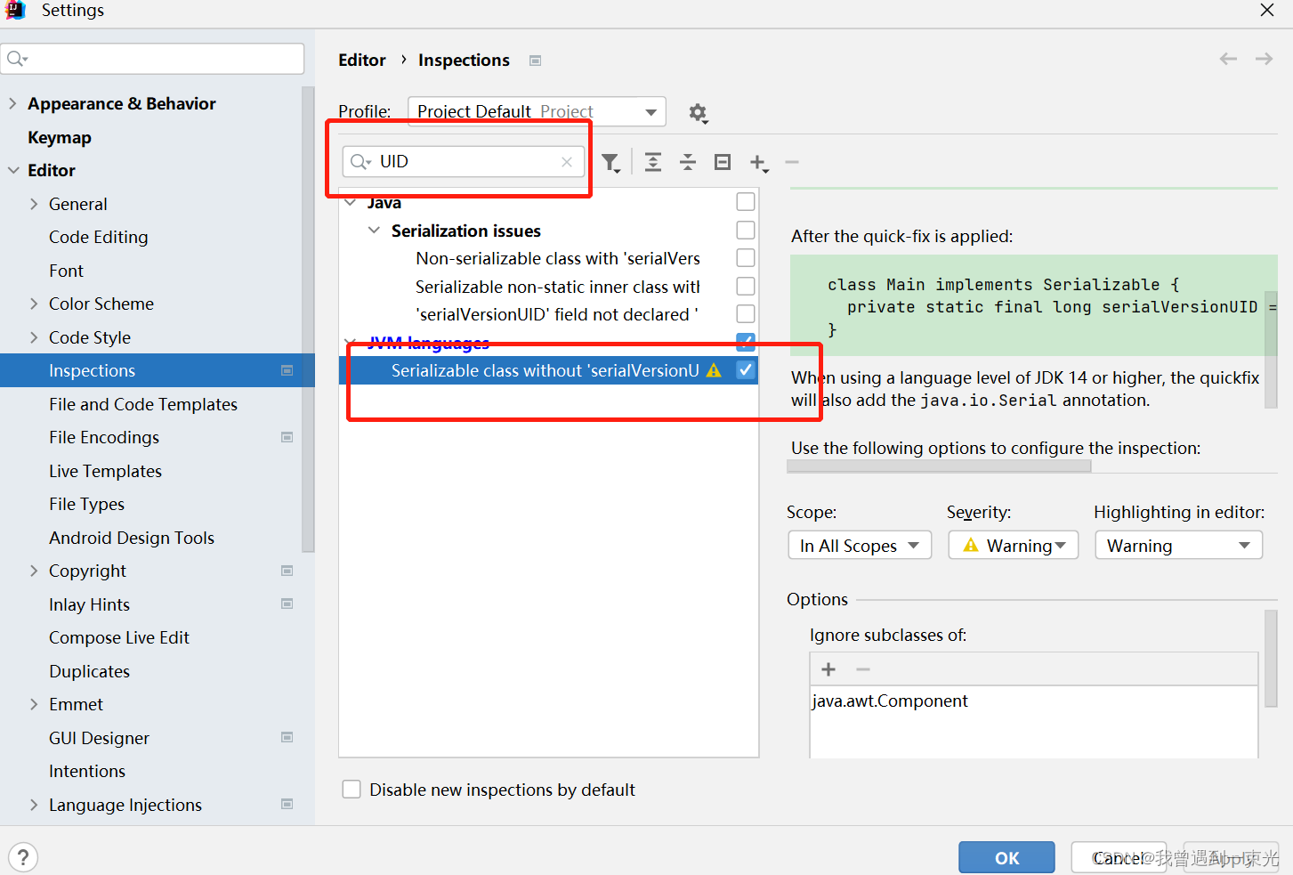Open the Severity Warning dropdown

coord(1014,546)
